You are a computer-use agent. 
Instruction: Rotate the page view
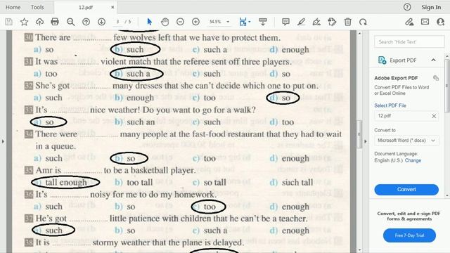click(x=363, y=22)
